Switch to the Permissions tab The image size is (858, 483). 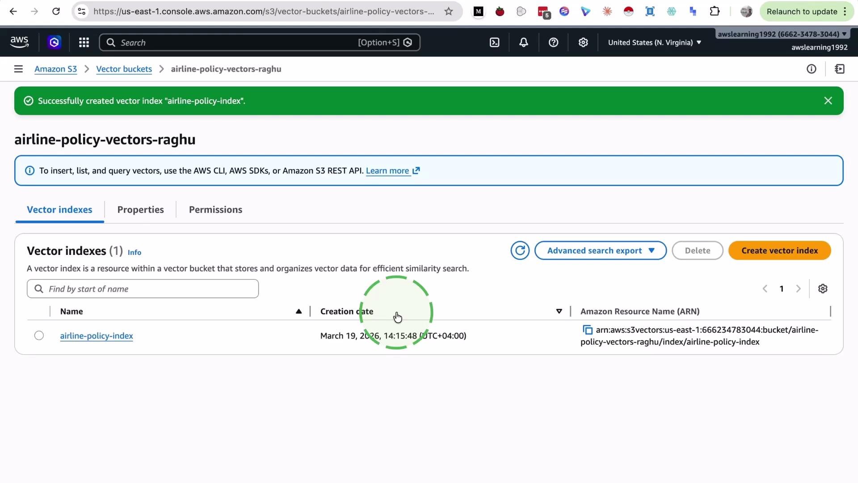(215, 210)
